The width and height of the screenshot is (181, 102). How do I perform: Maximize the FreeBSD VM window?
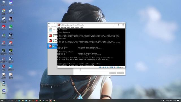pos(119,25)
